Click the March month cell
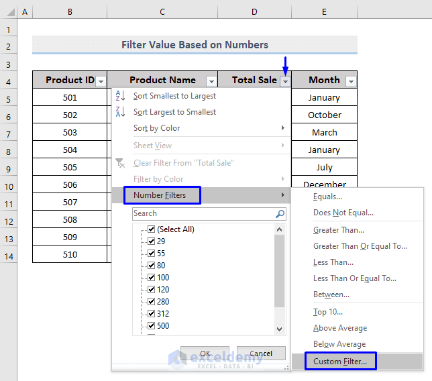Screen dimensions: 432x381 [x=324, y=132]
